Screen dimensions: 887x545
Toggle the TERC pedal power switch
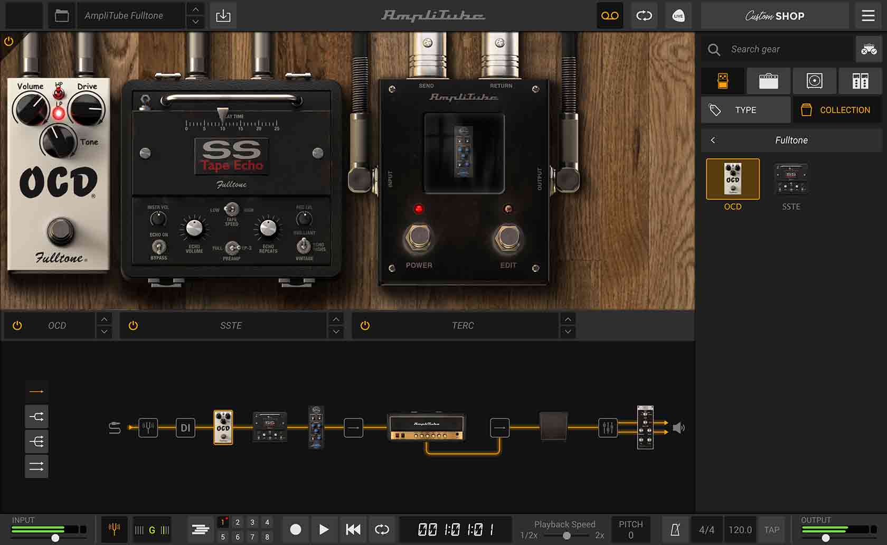pyautogui.click(x=365, y=325)
